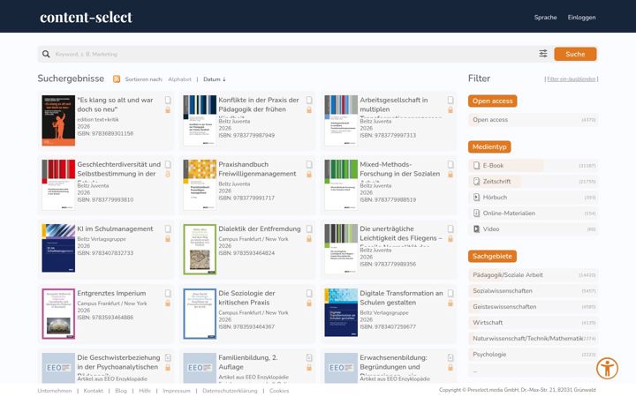
Task: Focus the keyword search field
Action: [x=294, y=54]
